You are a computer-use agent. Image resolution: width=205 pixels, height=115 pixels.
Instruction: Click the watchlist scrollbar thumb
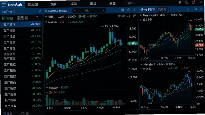click(x=43, y=39)
